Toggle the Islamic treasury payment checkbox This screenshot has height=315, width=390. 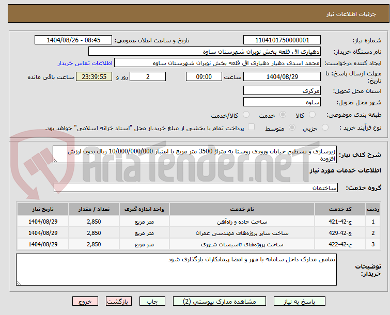[x=252, y=127]
